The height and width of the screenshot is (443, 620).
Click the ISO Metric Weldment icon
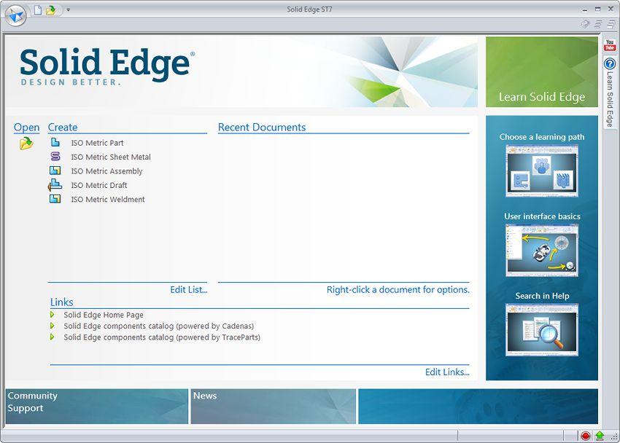(x=55, y=199)
